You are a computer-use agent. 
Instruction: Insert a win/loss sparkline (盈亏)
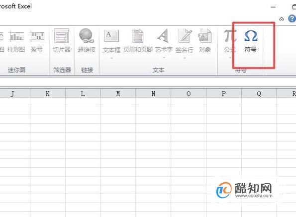pyautogui.click(x=37, y=41)
